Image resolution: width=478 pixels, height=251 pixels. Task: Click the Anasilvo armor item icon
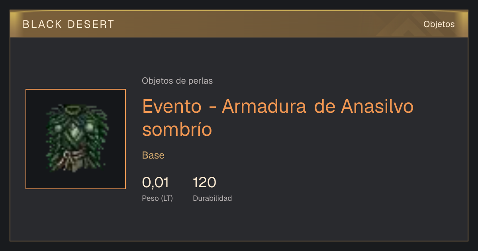pos(76,139)
